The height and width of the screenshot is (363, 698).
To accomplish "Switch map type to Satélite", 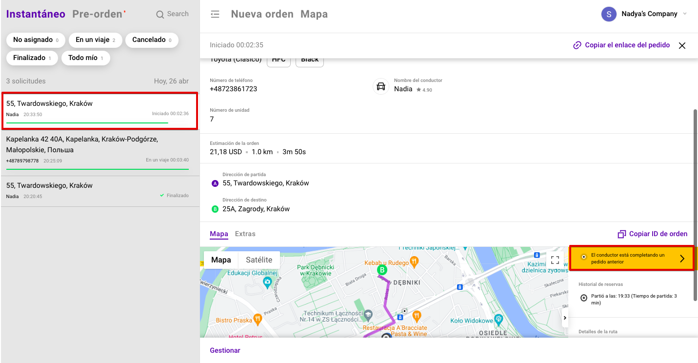I will pos(259,260).
